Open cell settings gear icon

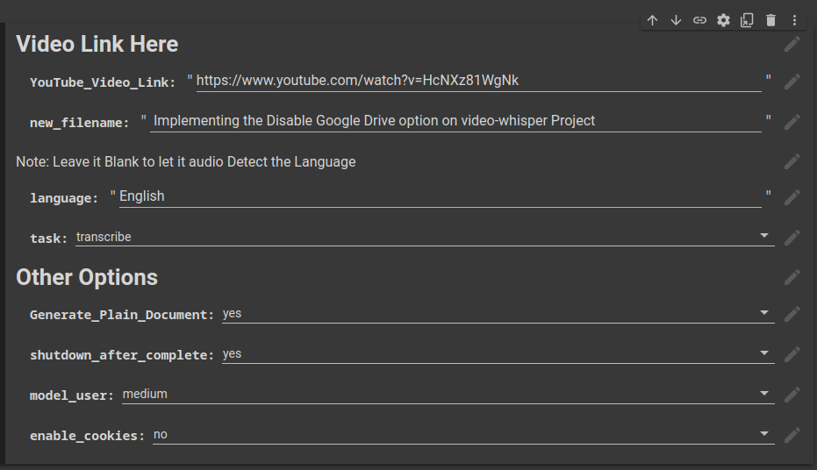[x=723, y=20]
